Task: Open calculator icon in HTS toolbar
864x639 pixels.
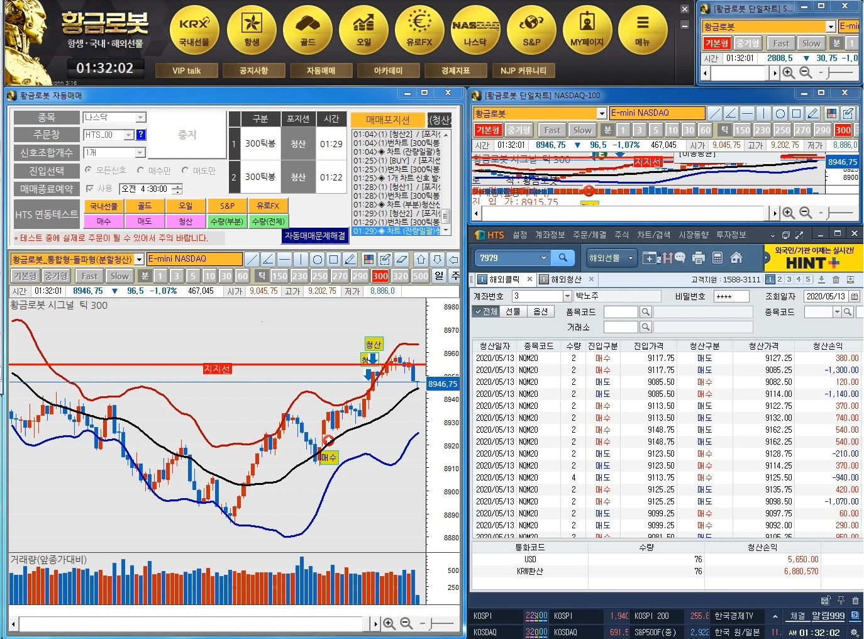Action: click(717, 258)
